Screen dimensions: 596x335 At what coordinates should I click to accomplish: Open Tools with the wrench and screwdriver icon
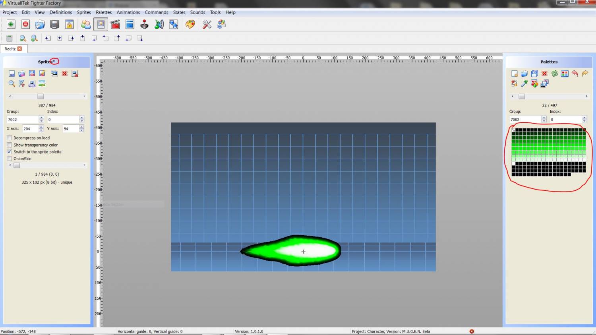tap(207, 25)
